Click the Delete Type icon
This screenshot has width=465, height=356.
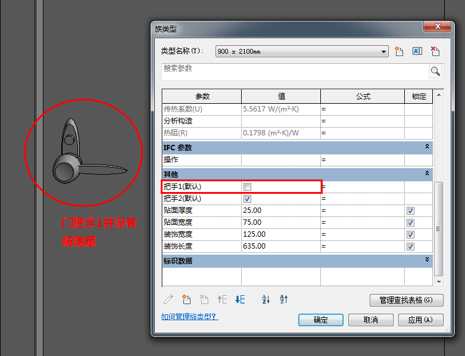(435, 51)
